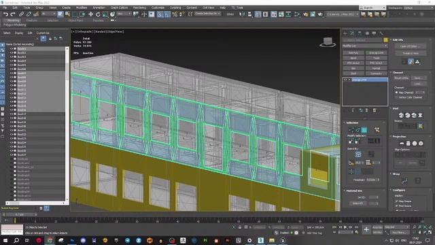Open the Utilities wrench tab

(381, 33)
